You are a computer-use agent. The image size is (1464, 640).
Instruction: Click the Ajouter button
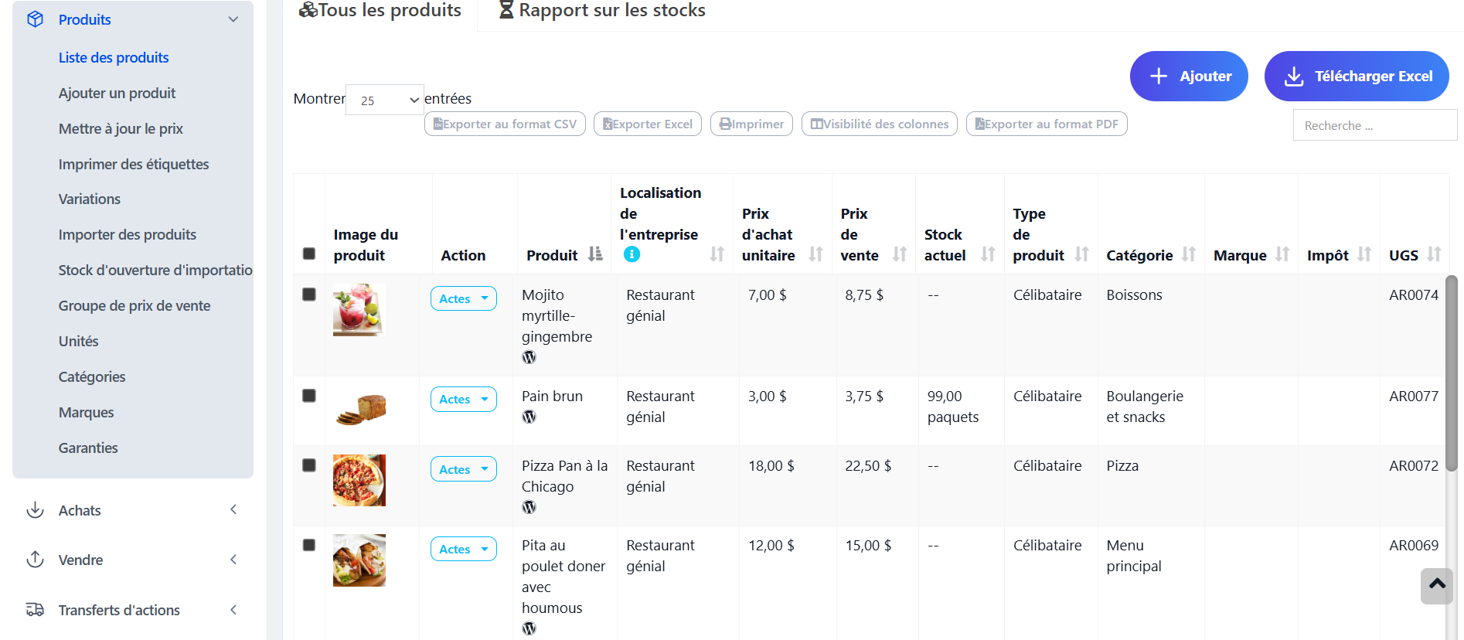point(1188,76)
